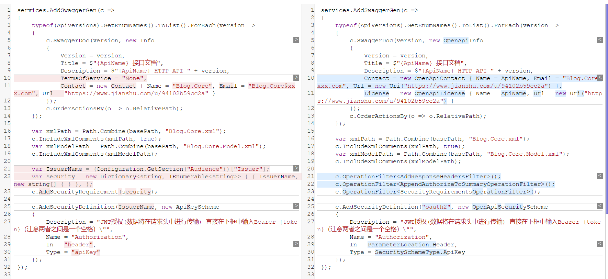
Task: Copy ParameterLocation.Header change to left pane
Action: coord(600,244)
